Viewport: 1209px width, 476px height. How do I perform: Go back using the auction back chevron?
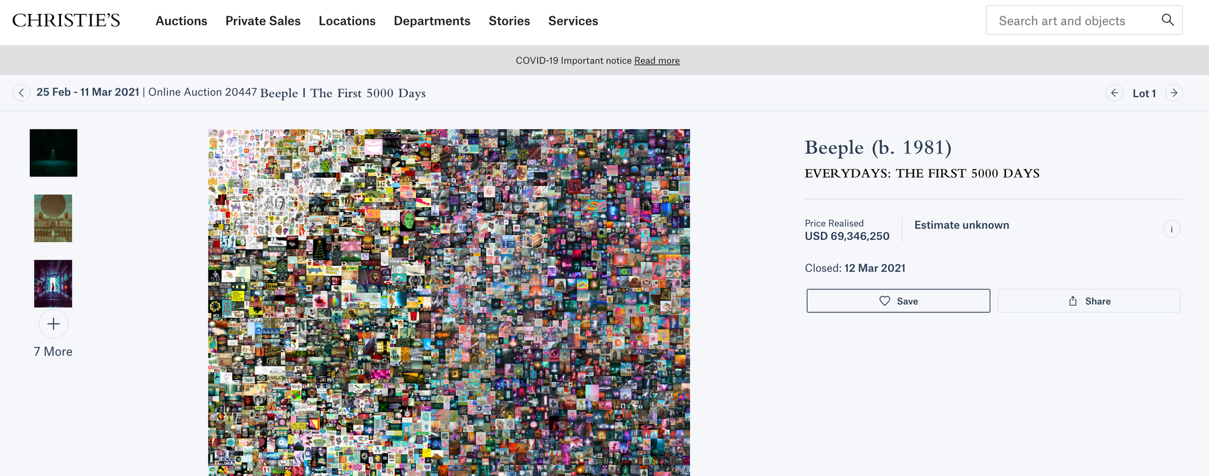tap(22, 93)
